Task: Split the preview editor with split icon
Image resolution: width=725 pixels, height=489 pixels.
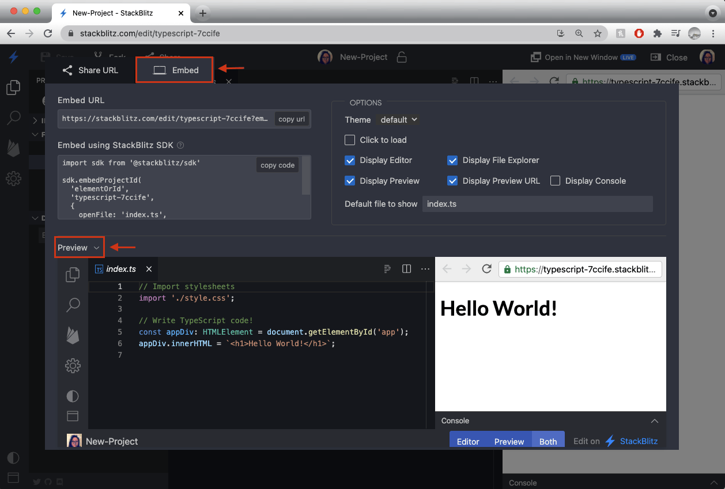Action: [406, 268]
